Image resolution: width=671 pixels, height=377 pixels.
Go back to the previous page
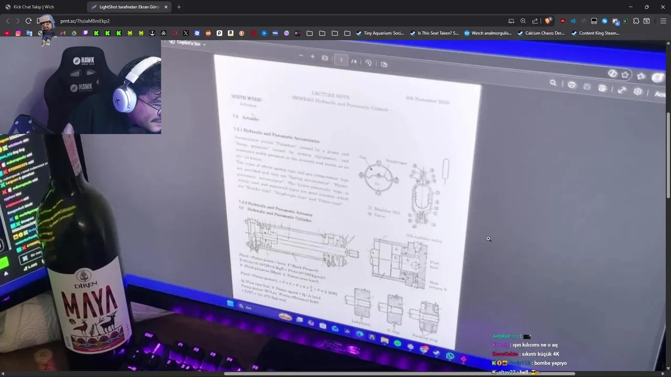point(7,21)
